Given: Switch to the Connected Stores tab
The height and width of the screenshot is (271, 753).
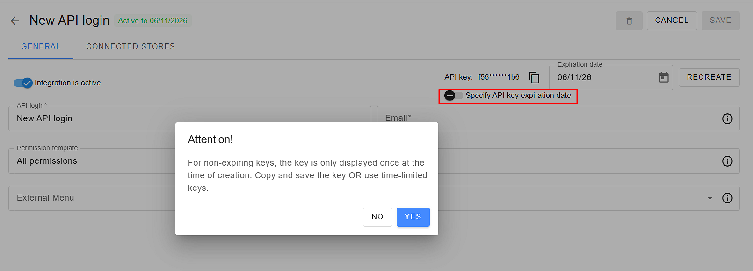Looking at the screenshot, I should pyautogui.click(x=130, y=47).
